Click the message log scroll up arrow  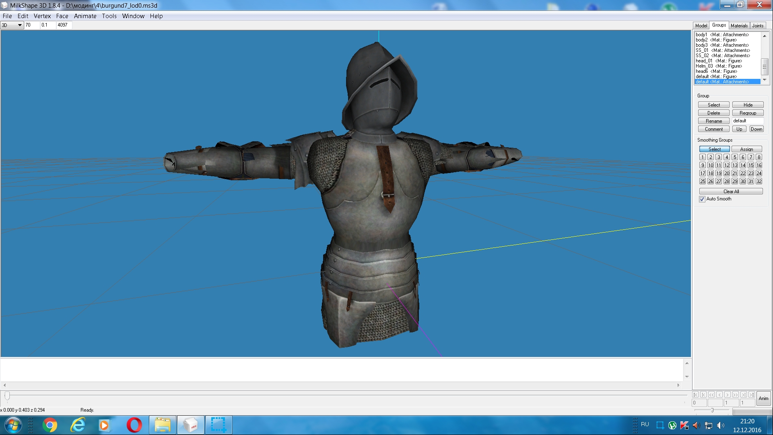tap(687, 363)
